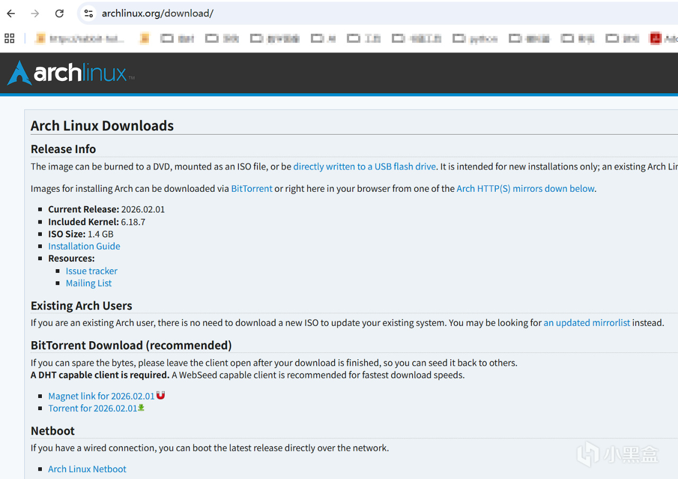This screenshot has width=678, height=479.
Task: Click the 'Current Release: 2026.02.01' line
Action: pos(106,209)
